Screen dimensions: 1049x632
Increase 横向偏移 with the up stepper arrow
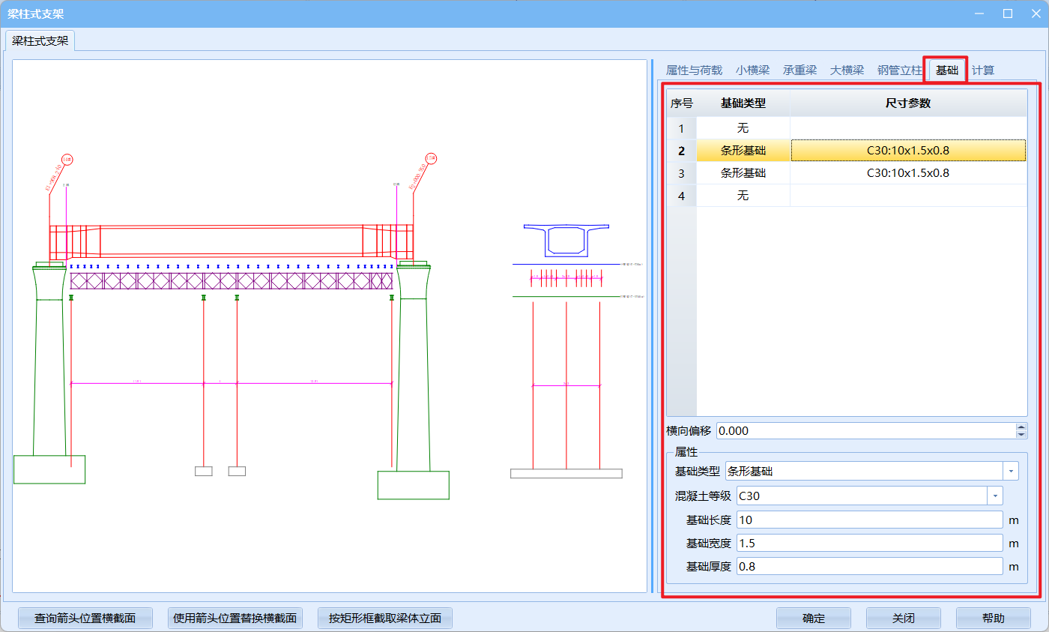(x=1021, y=427)
